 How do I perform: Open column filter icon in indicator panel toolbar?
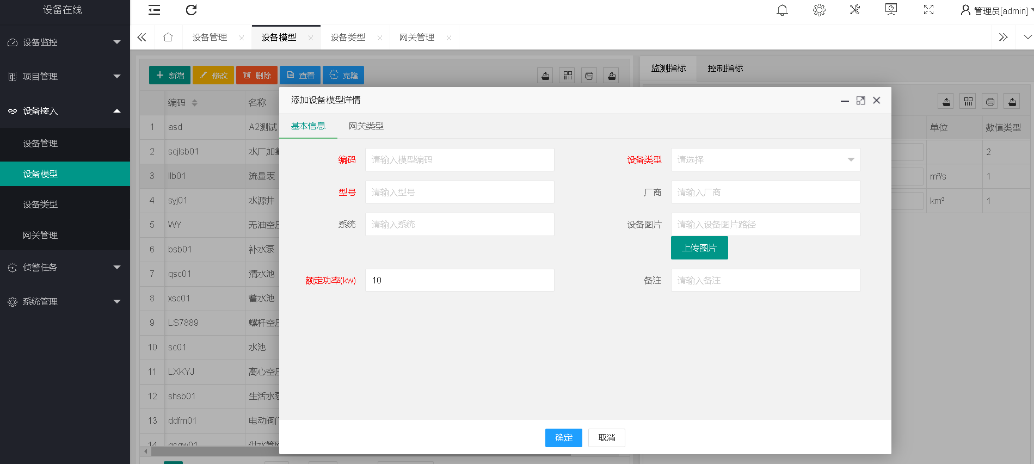[x=968, y=101]
